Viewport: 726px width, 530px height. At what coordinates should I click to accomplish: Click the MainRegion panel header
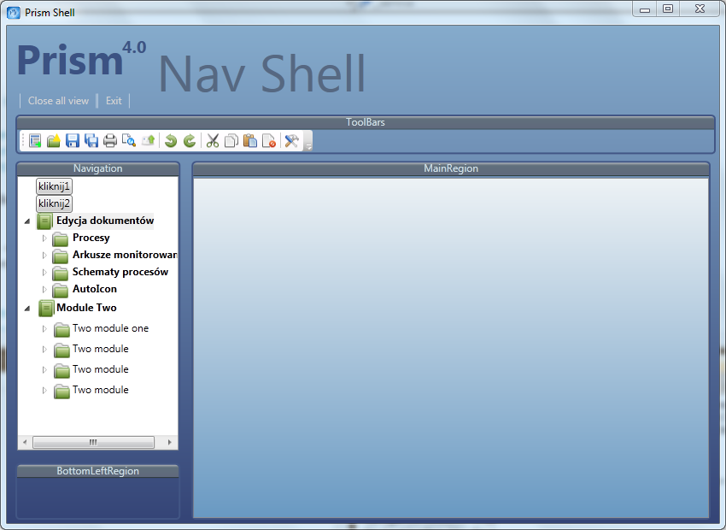tap(450, 168)
